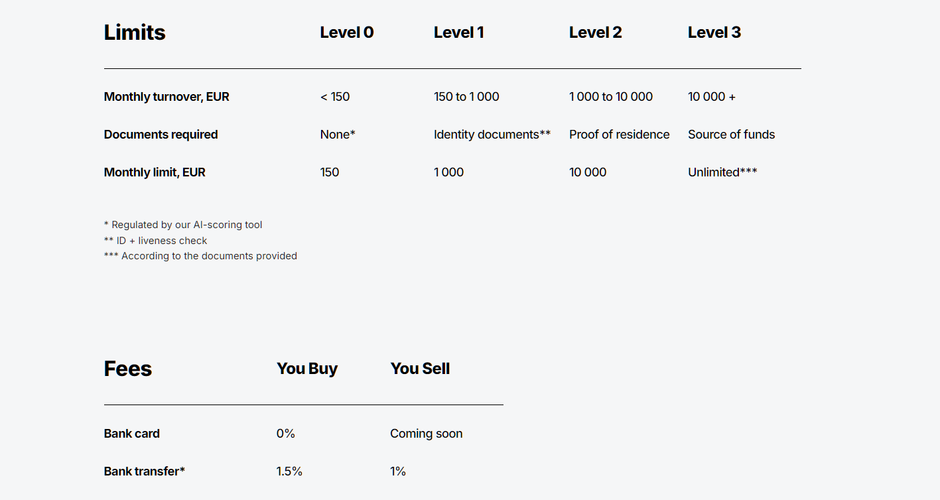Click the Fees section heading
940x500 pixels.
(128, 369)
